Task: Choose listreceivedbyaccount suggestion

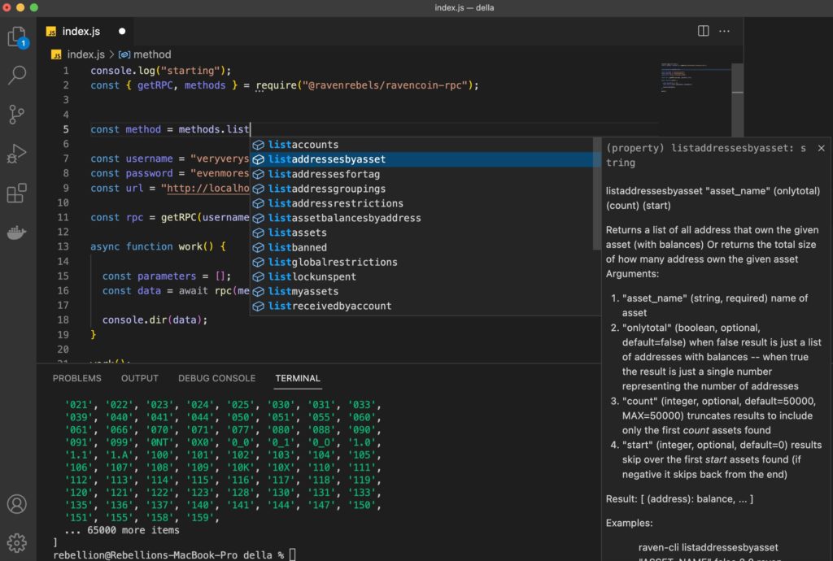Action: tap(422, 307)
